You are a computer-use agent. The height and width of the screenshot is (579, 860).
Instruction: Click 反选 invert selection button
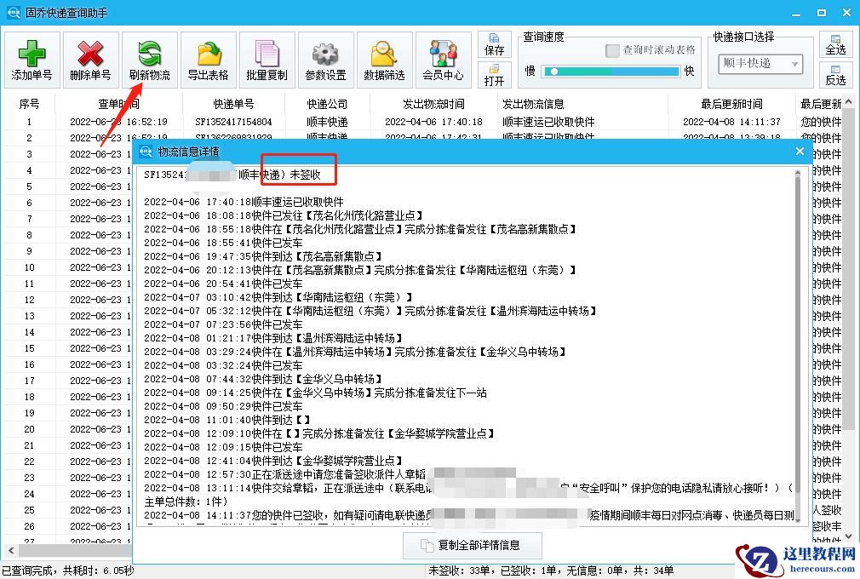(x=835, y=75)
